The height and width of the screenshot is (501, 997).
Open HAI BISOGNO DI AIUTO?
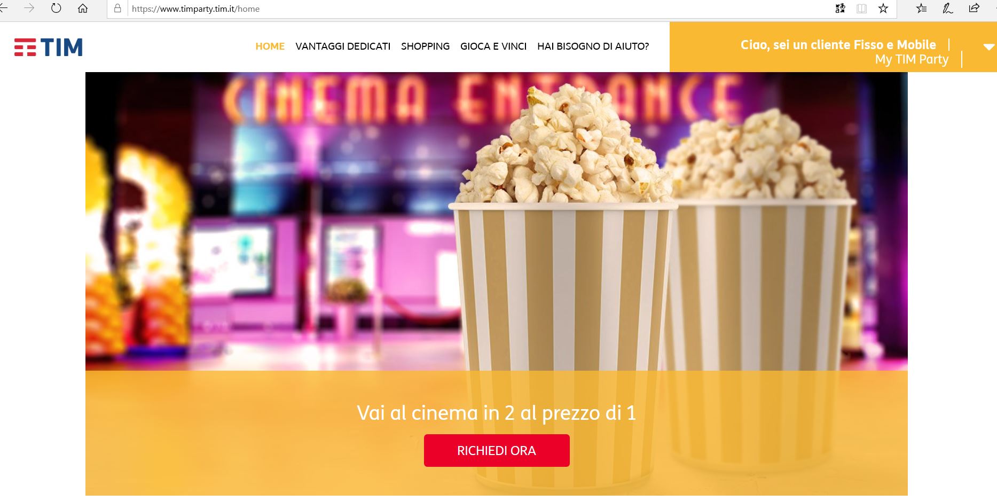[593, 46]
